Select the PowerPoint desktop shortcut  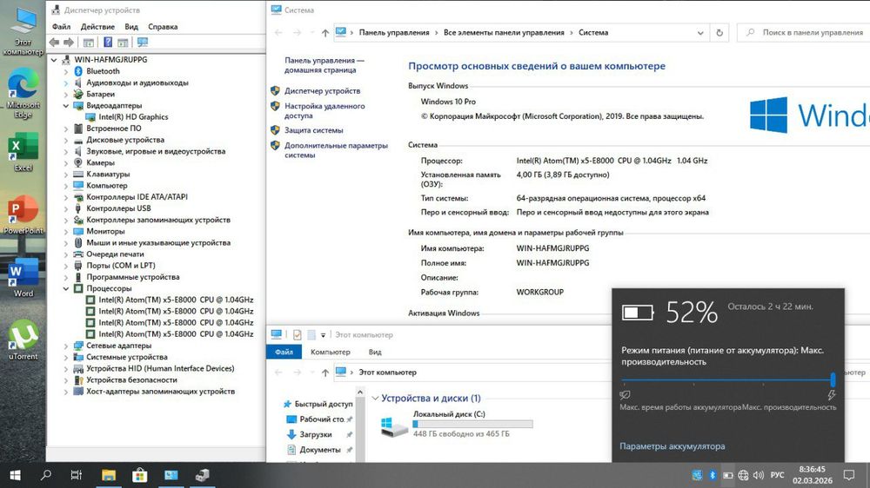(23, 215)
